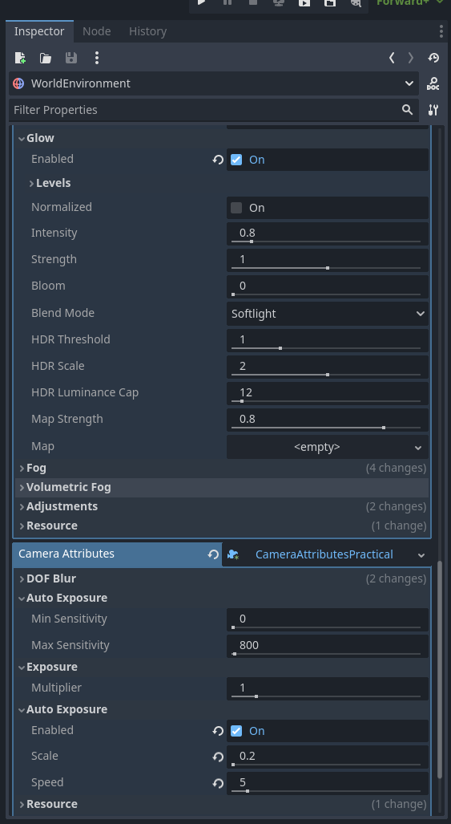
Task: Open the object history list icon
Action: point(433,58)
